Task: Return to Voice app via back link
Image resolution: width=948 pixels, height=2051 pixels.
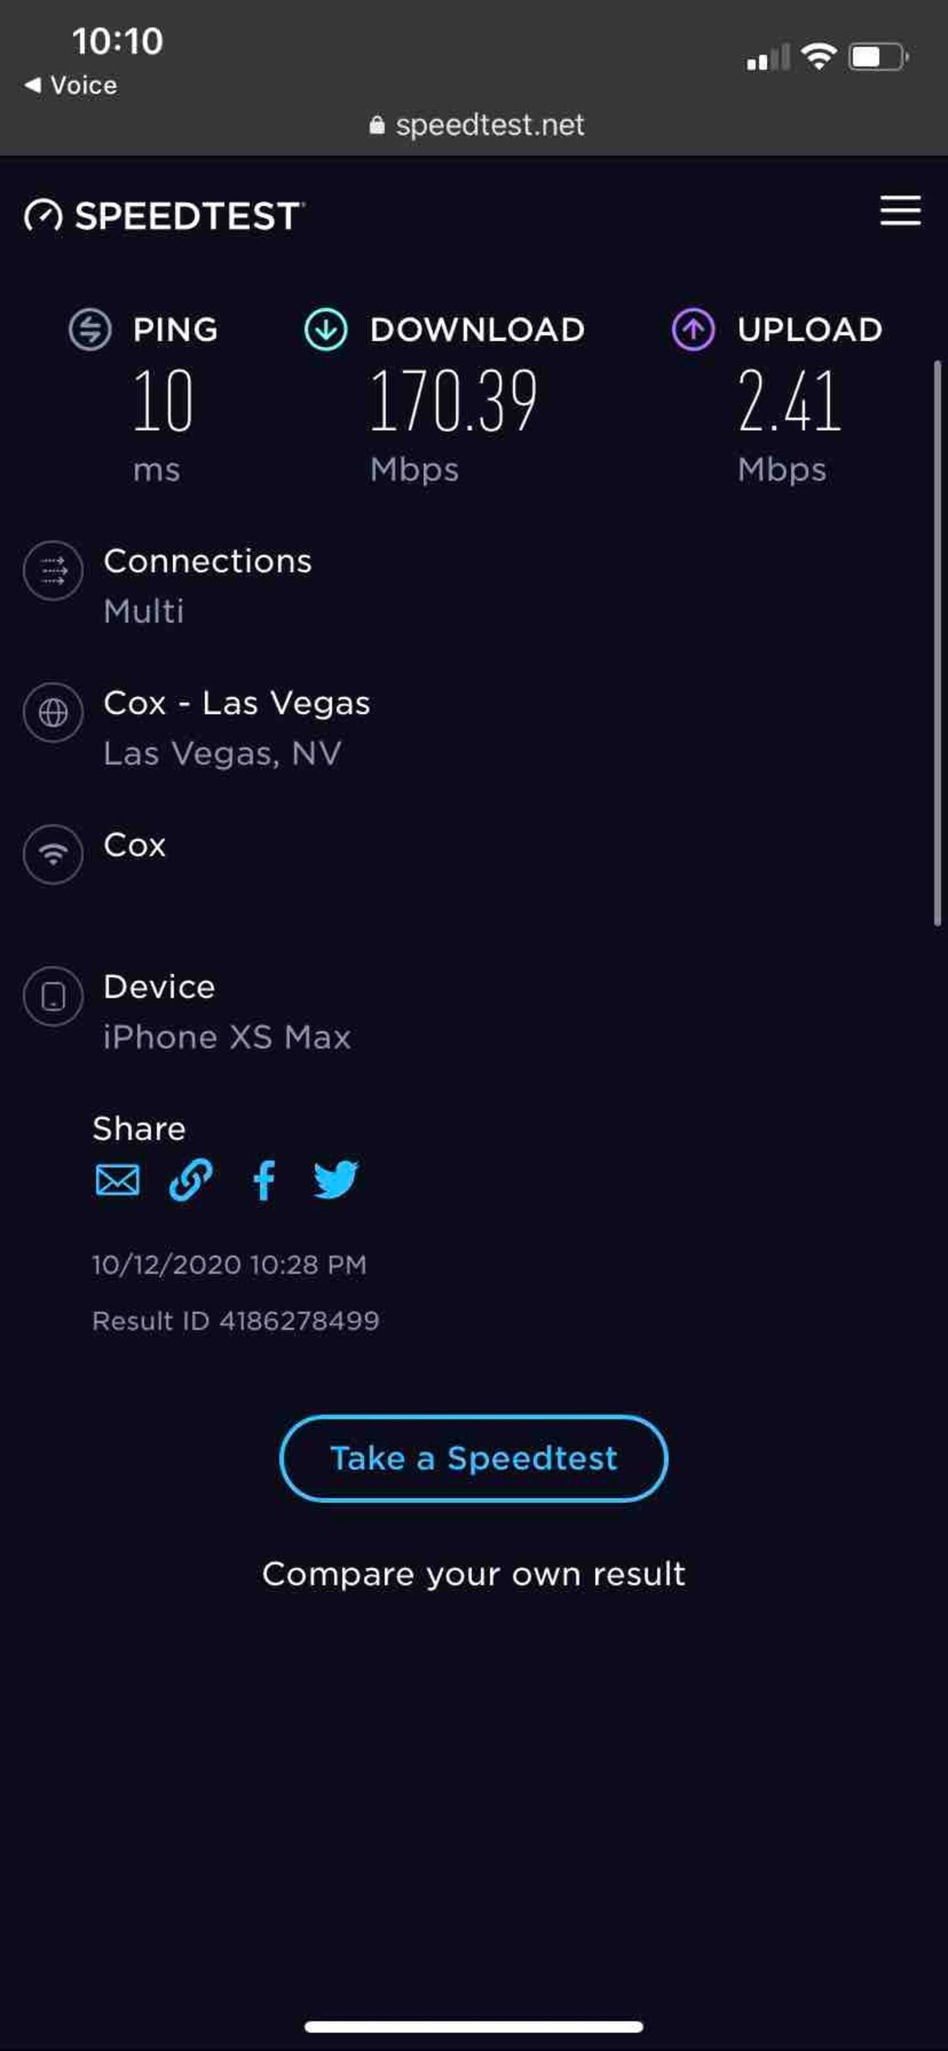Action: point(71,85)
